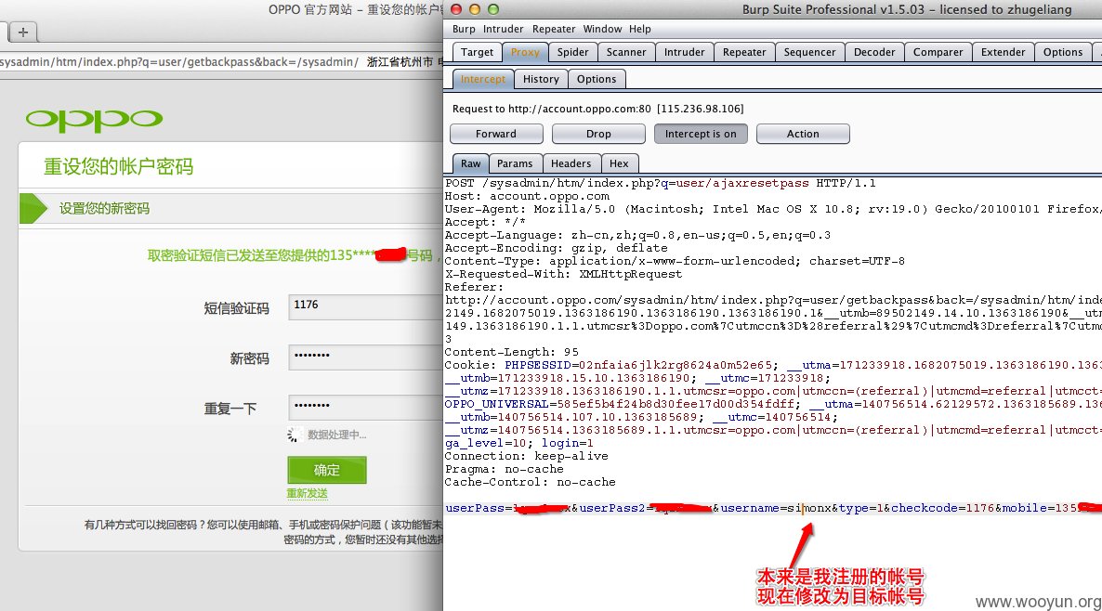The width and height of the screenshot is (1102, 611).
Task: Click the Content-Length: 95 header line
Action: [512, 352]
